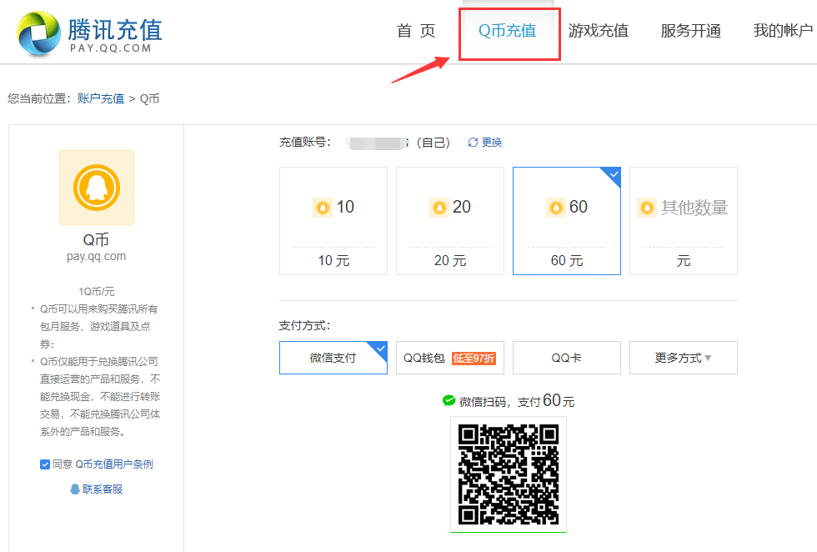
Task: Open the 我的帐户 navigation tab
Action: (x=783, y=31)
